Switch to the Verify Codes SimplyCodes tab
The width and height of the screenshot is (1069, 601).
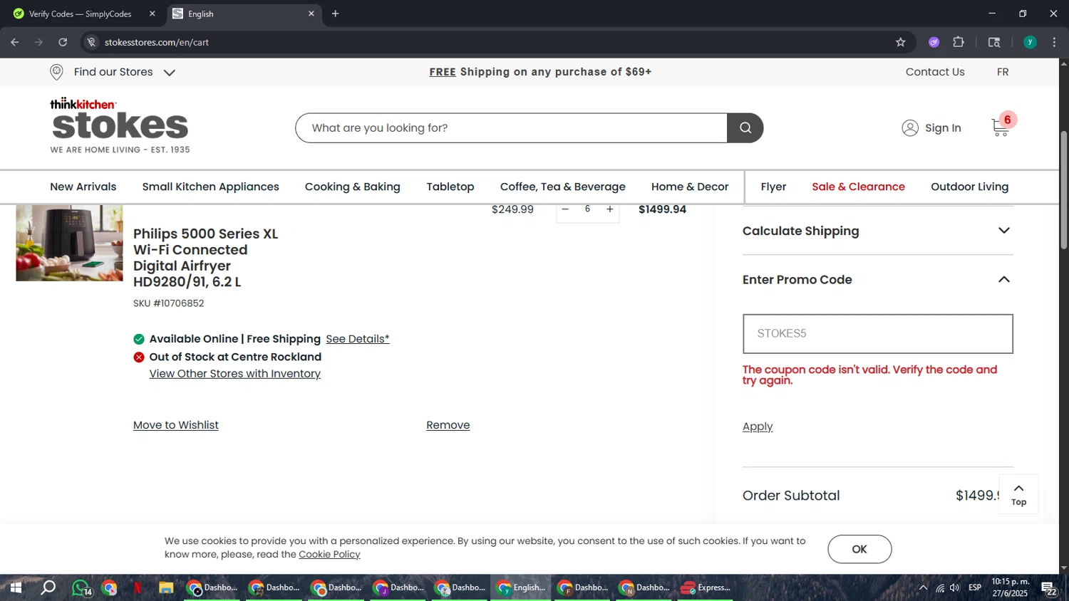tap(81, 14)
